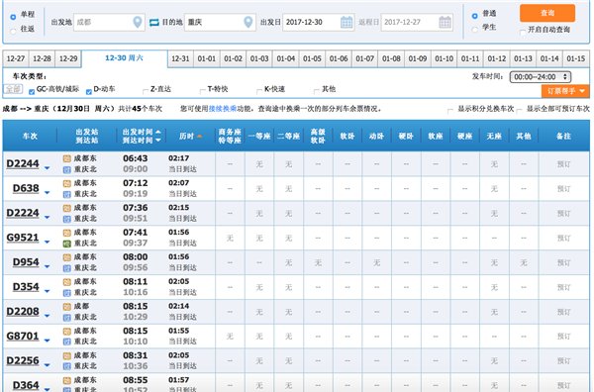The width and height of the screenshot is (594, 392).
Task: Switch to the 12-31 date tab
Action: pyautogui.click(x=180, y=58)
